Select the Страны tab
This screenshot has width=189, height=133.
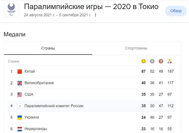(48, 48)
